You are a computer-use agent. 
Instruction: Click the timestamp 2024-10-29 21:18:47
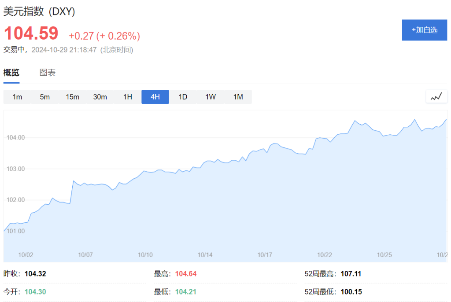(x=64, y=50)
